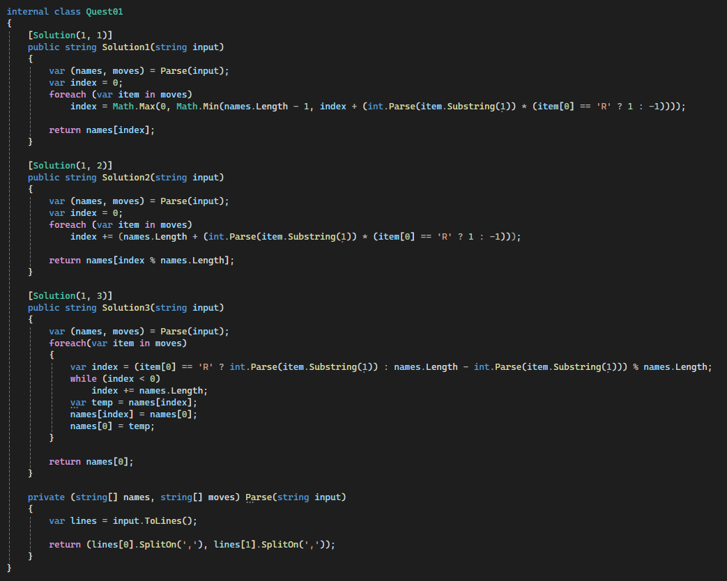
Task: Click lines[1] in the final return
Action: (x=235, y=545)
